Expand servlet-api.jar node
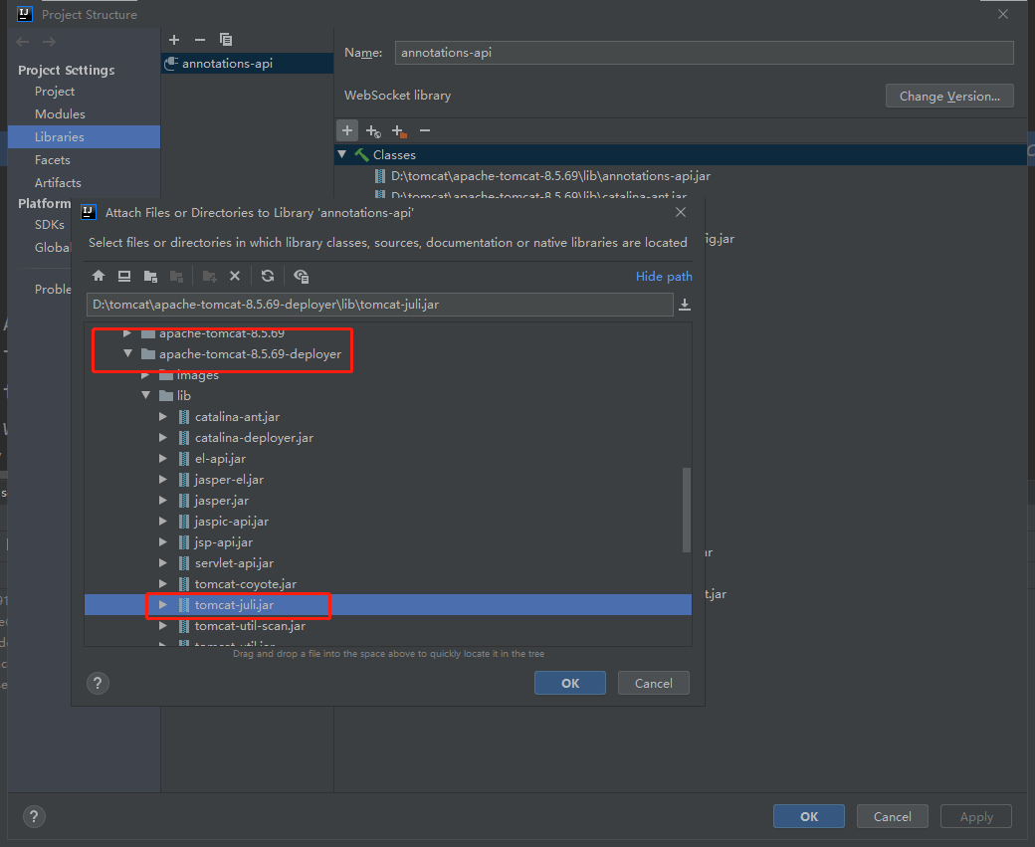The height and width of the screenshot is (847, 1035). point(163,563)
